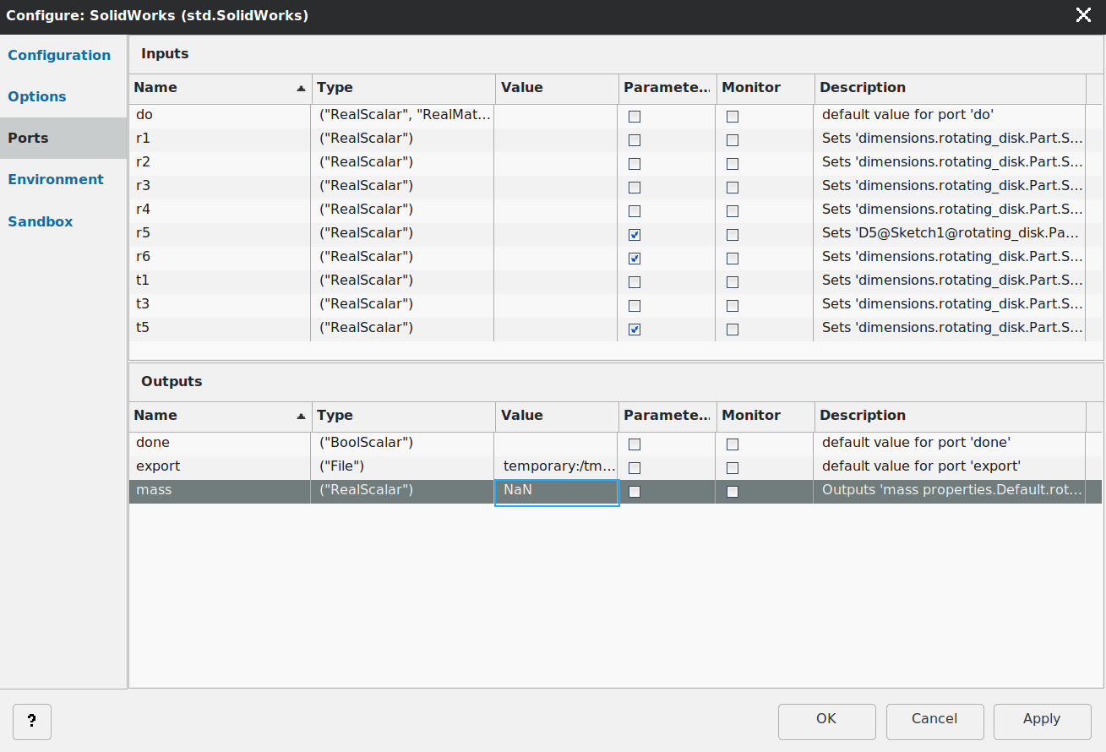Select the t5 input name cell
Screen dimensions: 1106x752
click(x=220, y=328)
